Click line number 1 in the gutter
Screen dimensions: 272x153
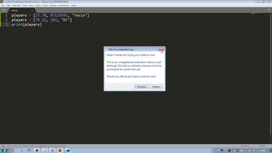(x=6, y=15)
